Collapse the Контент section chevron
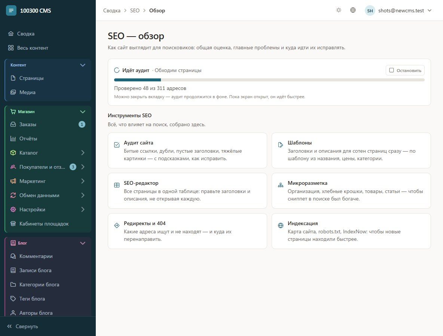This screenshot has height=336, width=443. 82,65
